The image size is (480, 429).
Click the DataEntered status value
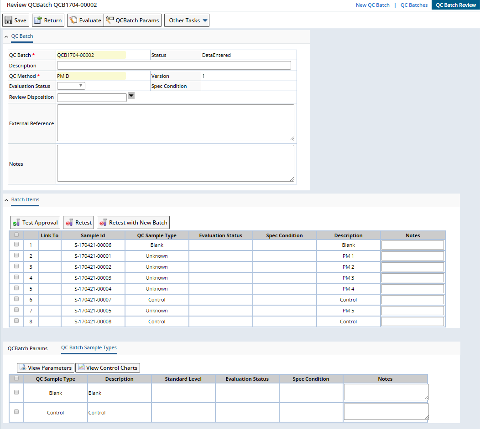[216, 55]
